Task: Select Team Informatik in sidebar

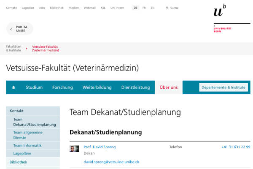Action: tap(33, 145)
